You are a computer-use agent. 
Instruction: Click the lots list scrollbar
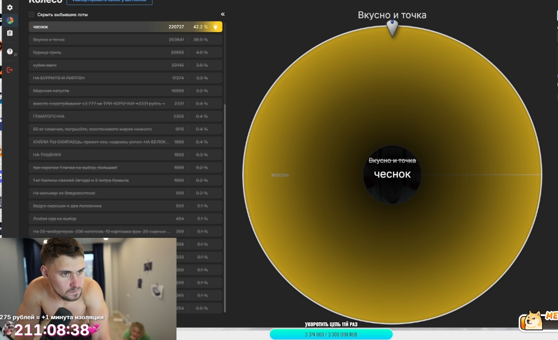click(224, 209)
